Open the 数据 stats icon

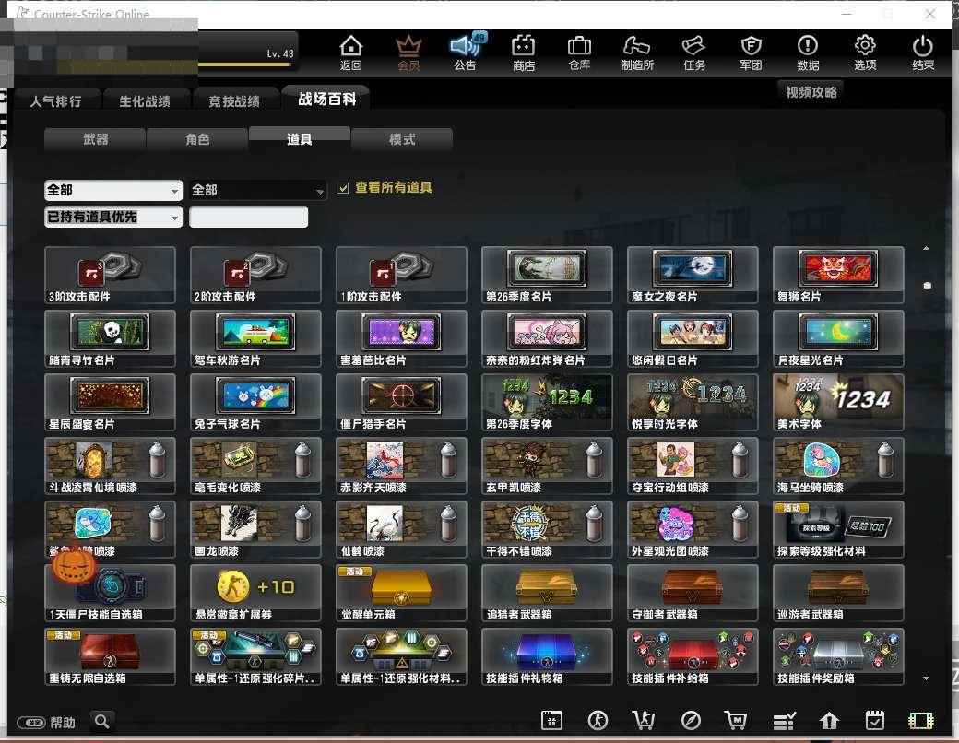coord(808,53)
